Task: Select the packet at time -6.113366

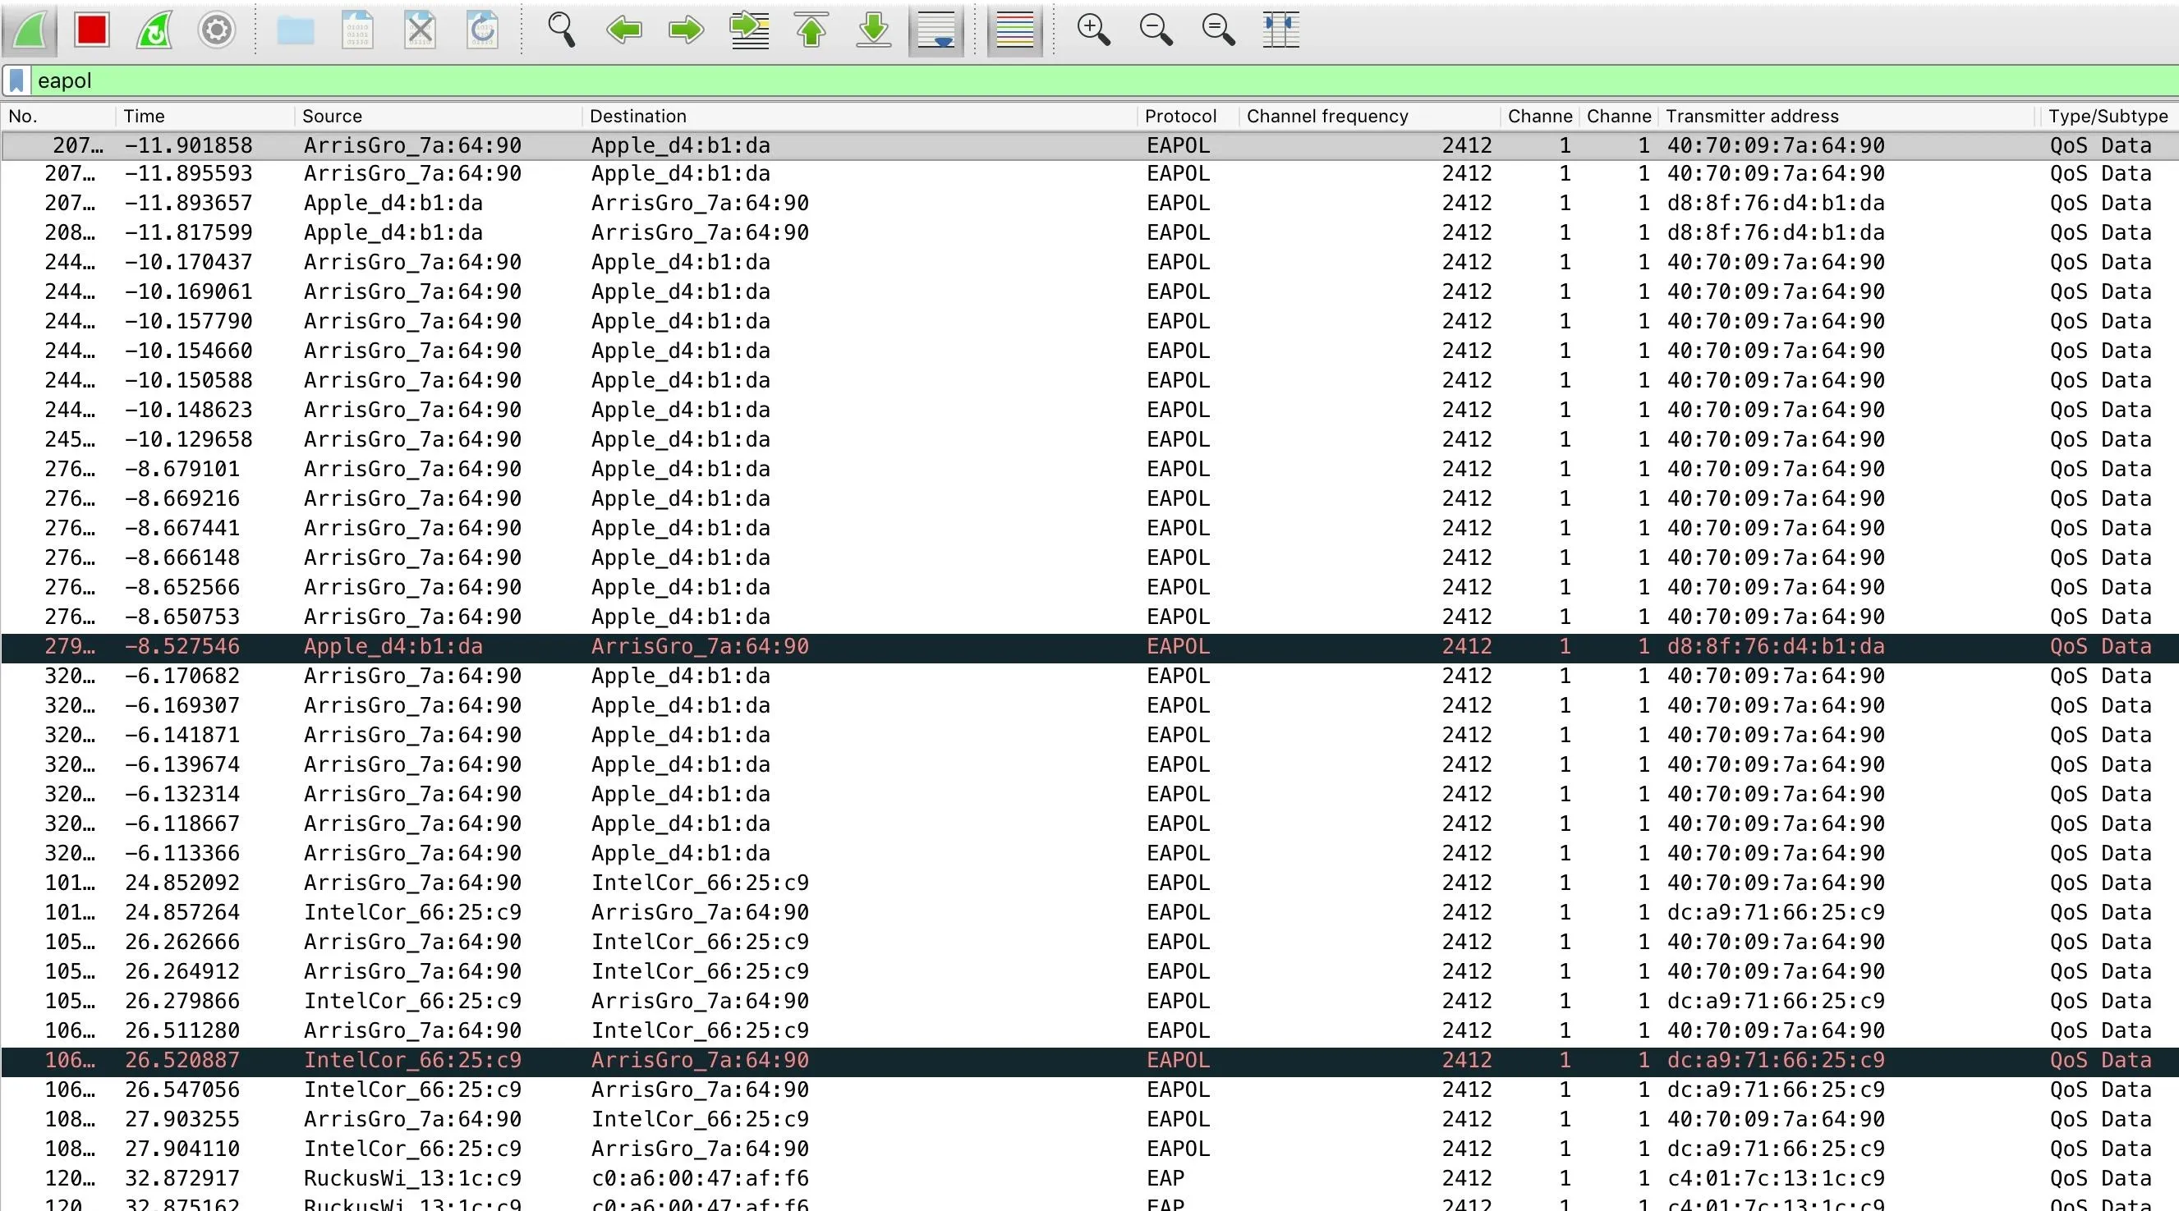Action: (x=1089, y=853)
